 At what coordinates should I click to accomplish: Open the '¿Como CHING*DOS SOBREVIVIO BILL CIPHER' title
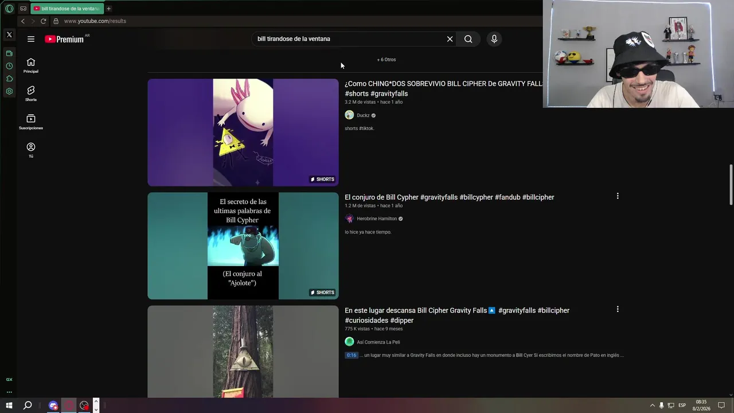[443, 88]
